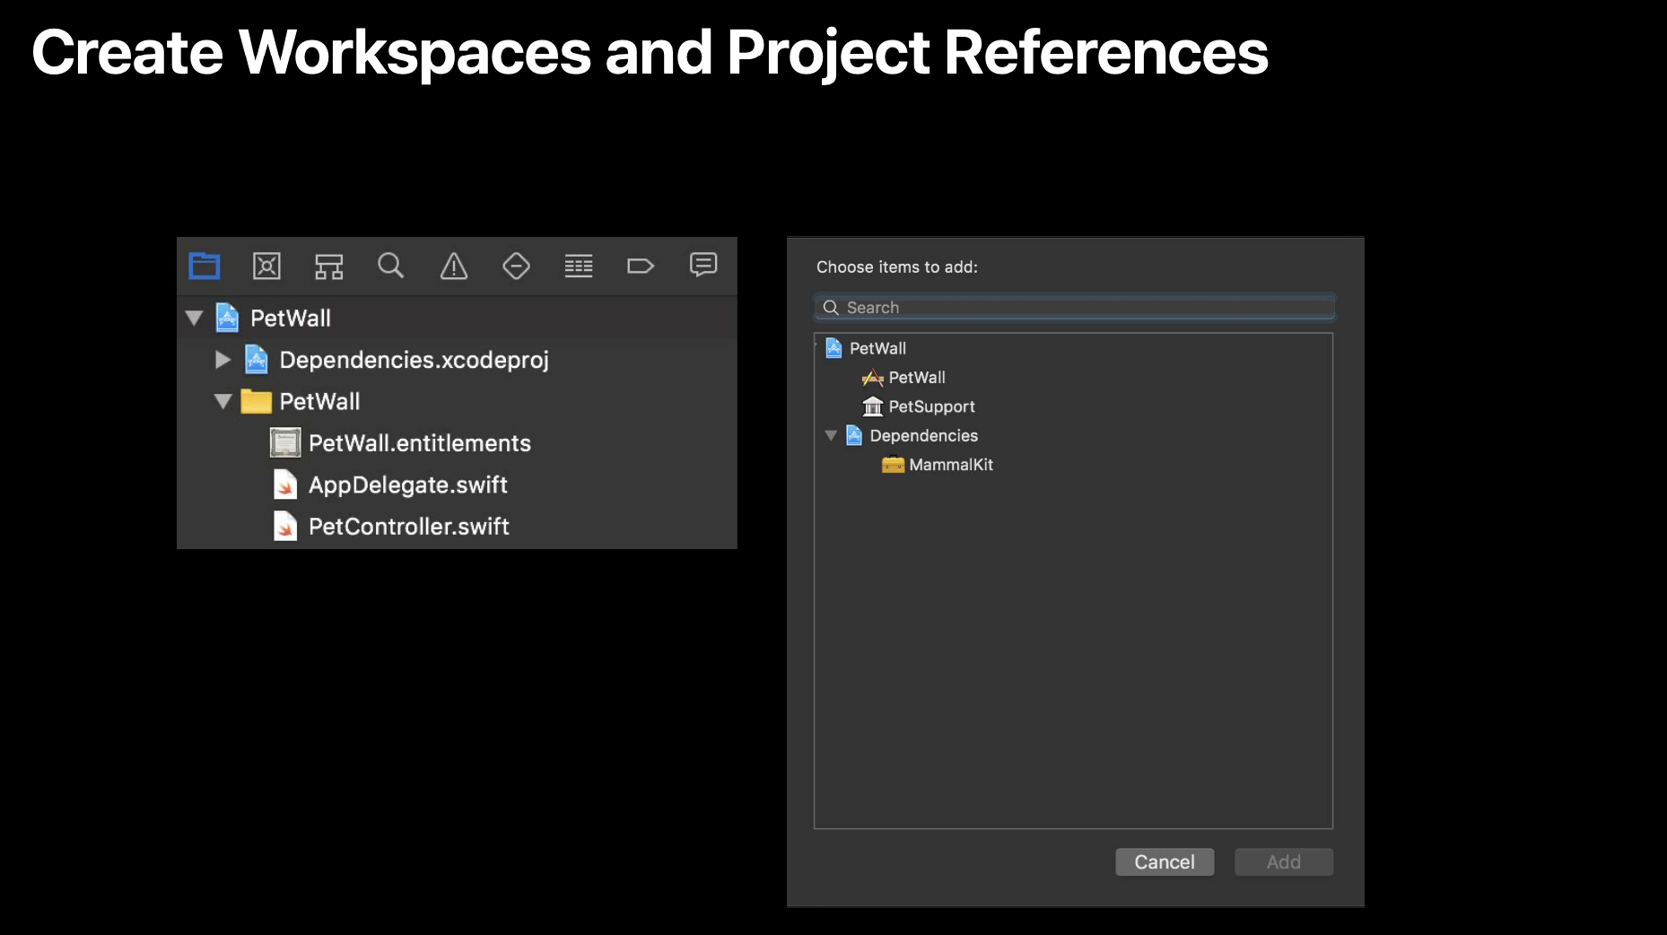Screen dimensions: 1667x935
Task: Click the Add button
Action: click(x=1284, y=862)
